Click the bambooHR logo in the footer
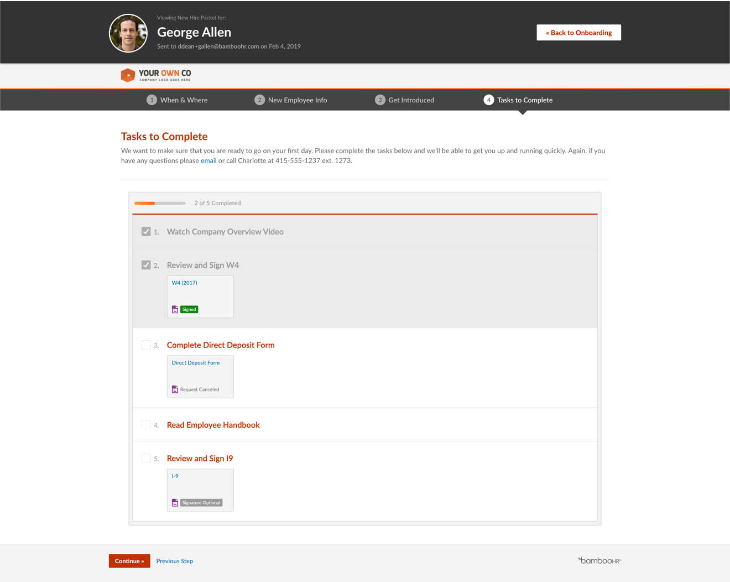Screen dimensions: 730x582 click(599, 560)
